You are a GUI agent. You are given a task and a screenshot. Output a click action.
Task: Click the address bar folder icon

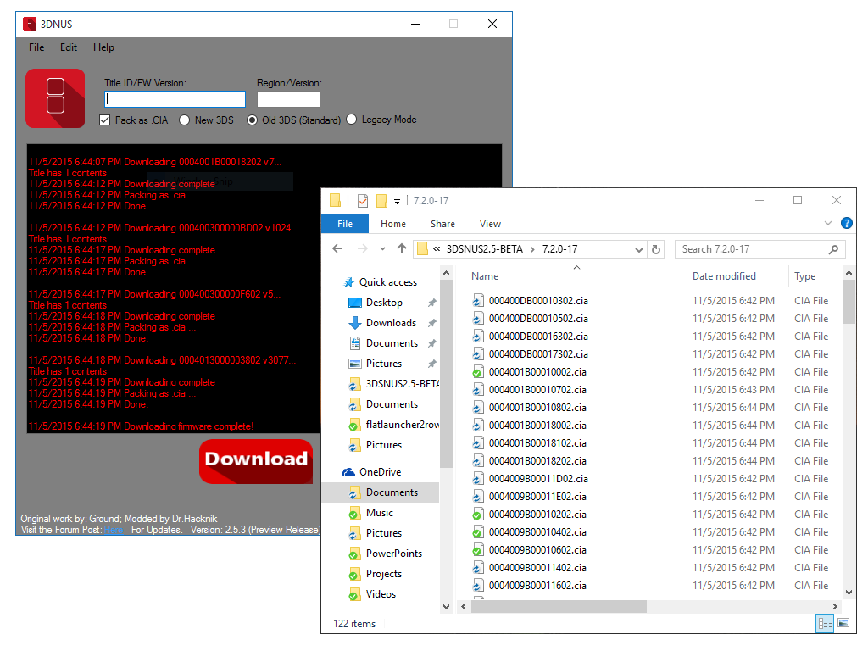coord(423,249)
